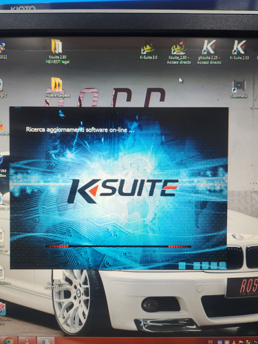258x344 pixels.
Task: Click the VLC cone taskbar icon
Action: [27, 341]
